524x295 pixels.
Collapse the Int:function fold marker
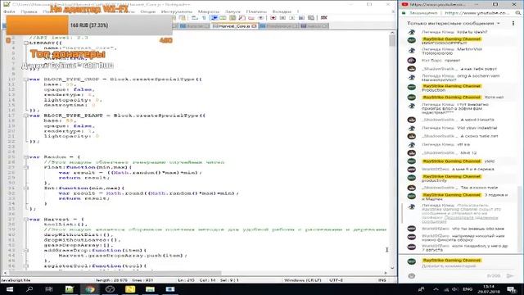[x=25, y=188]
